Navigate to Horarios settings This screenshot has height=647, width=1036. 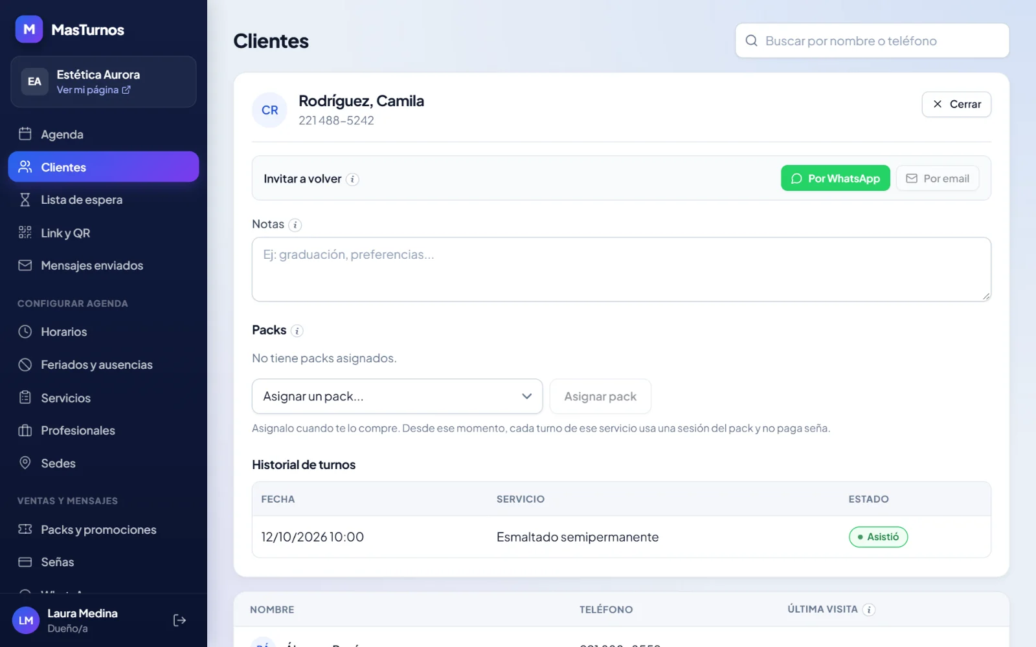pyautogui.click(x=104, y=332)
